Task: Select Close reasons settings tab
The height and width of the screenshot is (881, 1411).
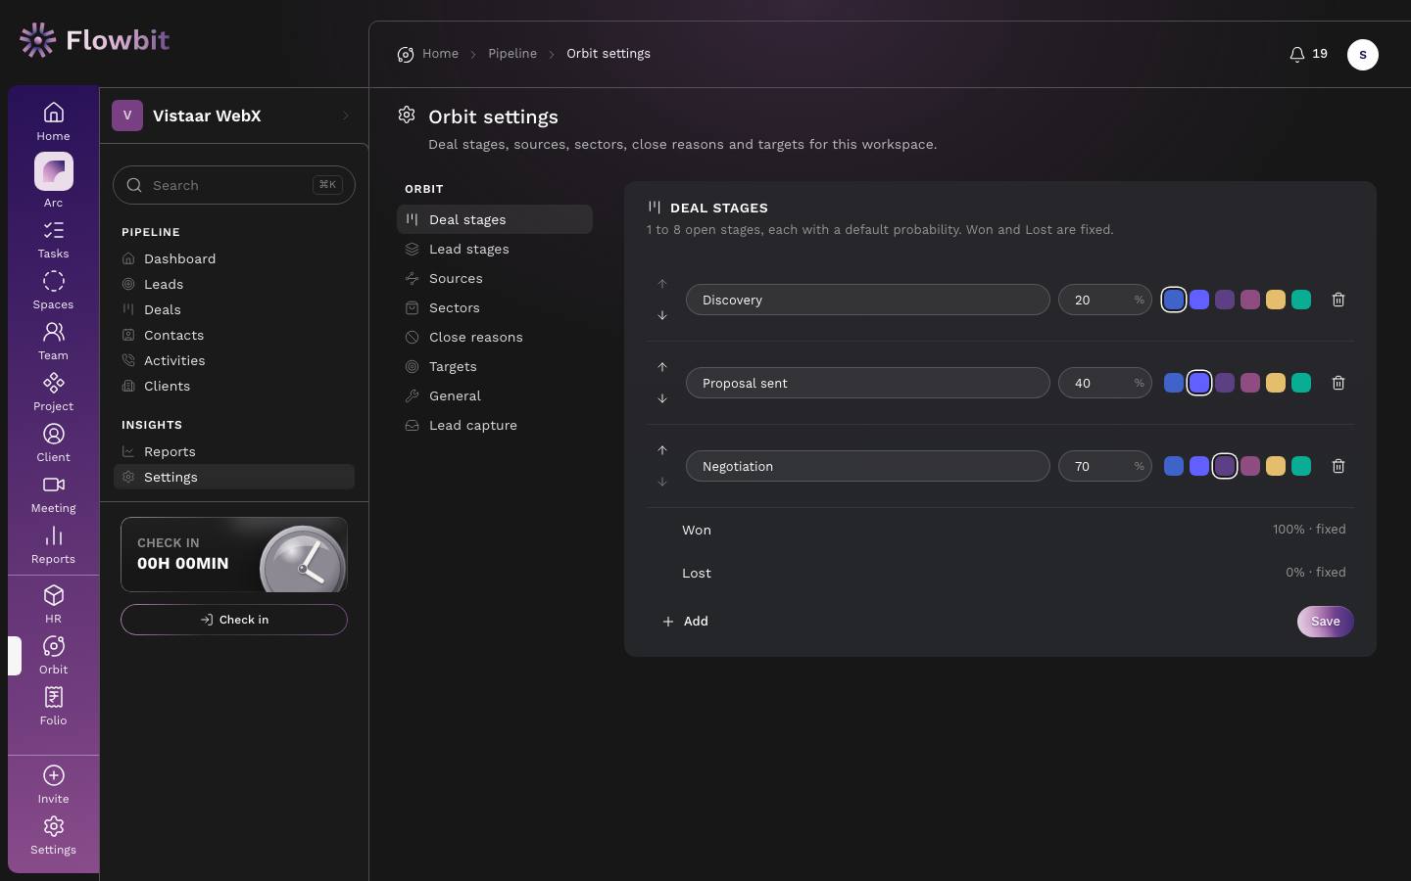Action: [495, 337]
